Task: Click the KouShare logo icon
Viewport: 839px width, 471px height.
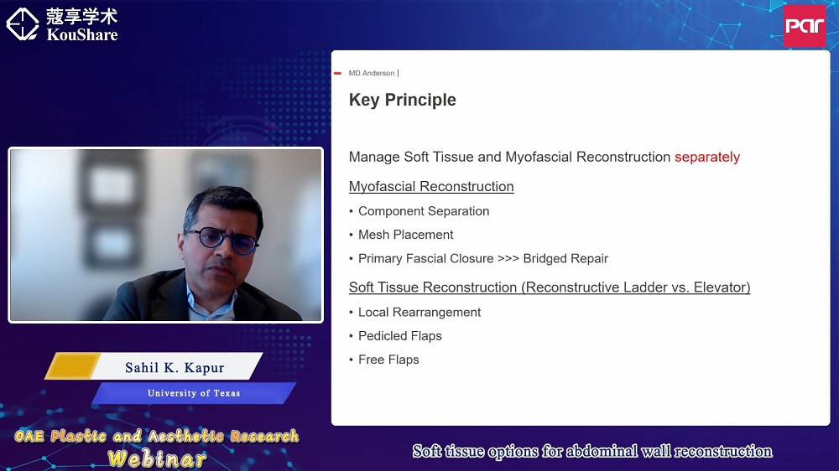Action: point(23,24)
